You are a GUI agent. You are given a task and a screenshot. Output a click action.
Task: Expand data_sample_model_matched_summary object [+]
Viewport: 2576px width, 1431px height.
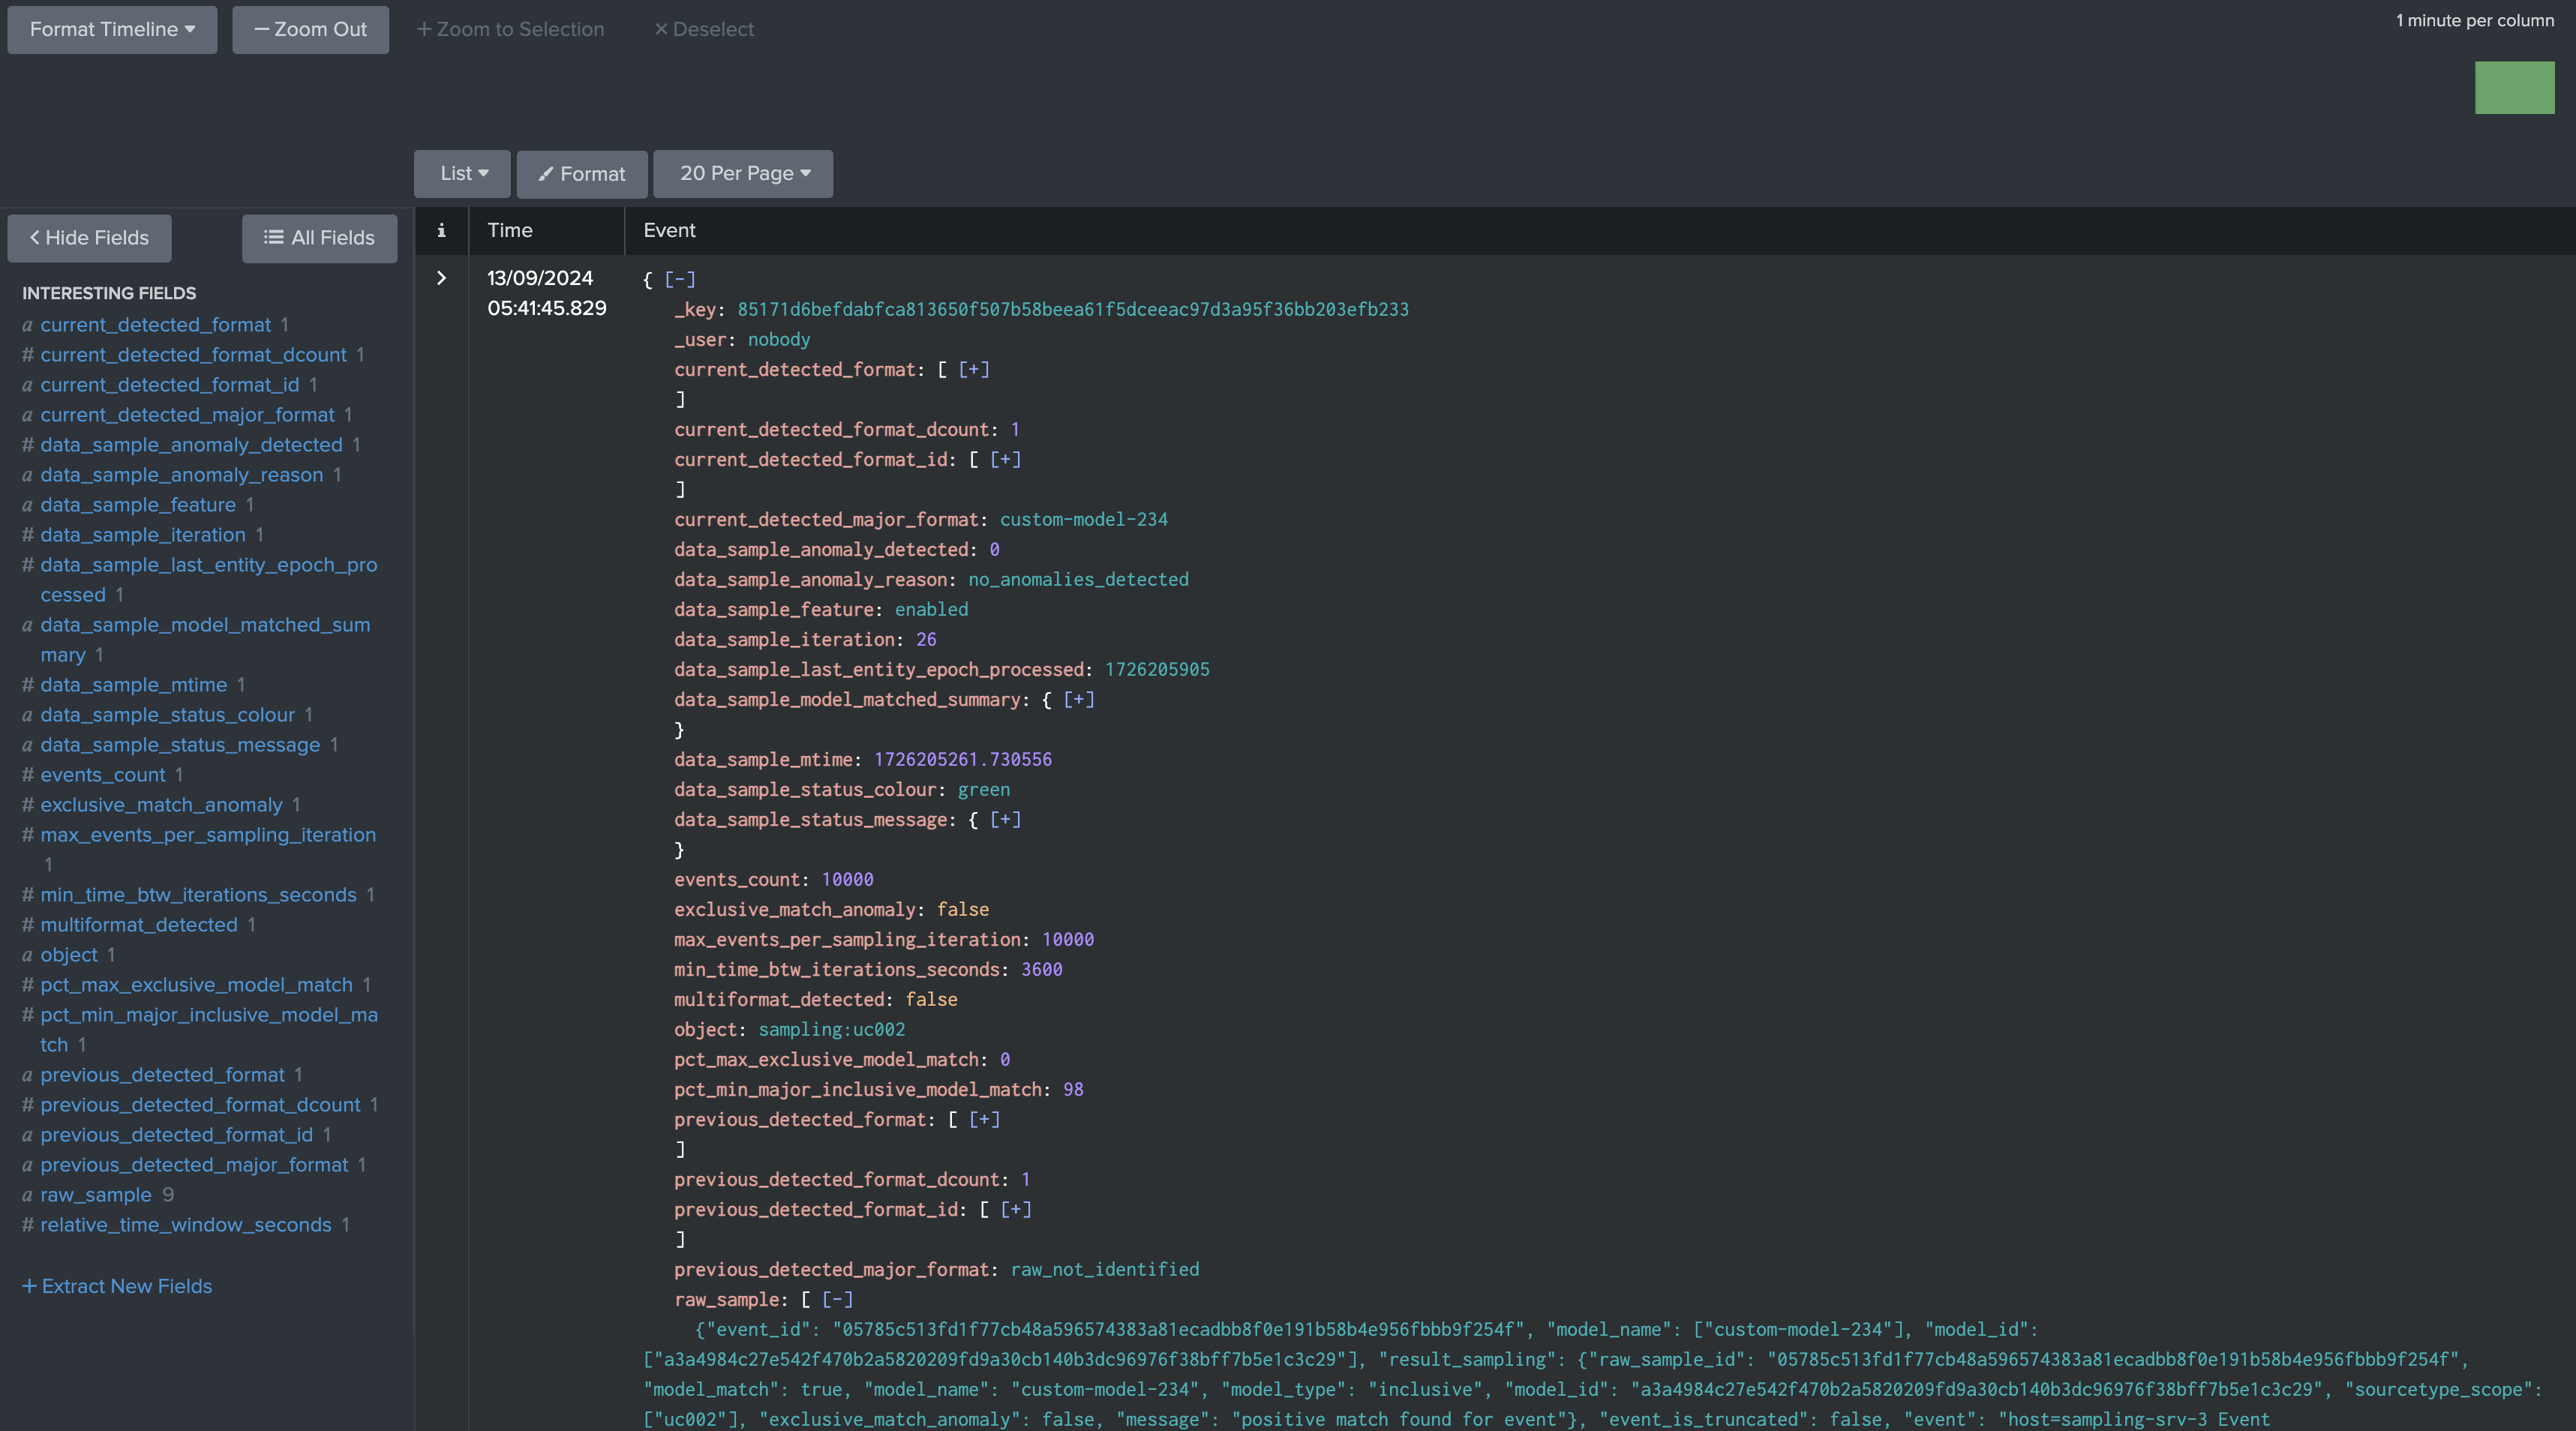point(1078,699)
